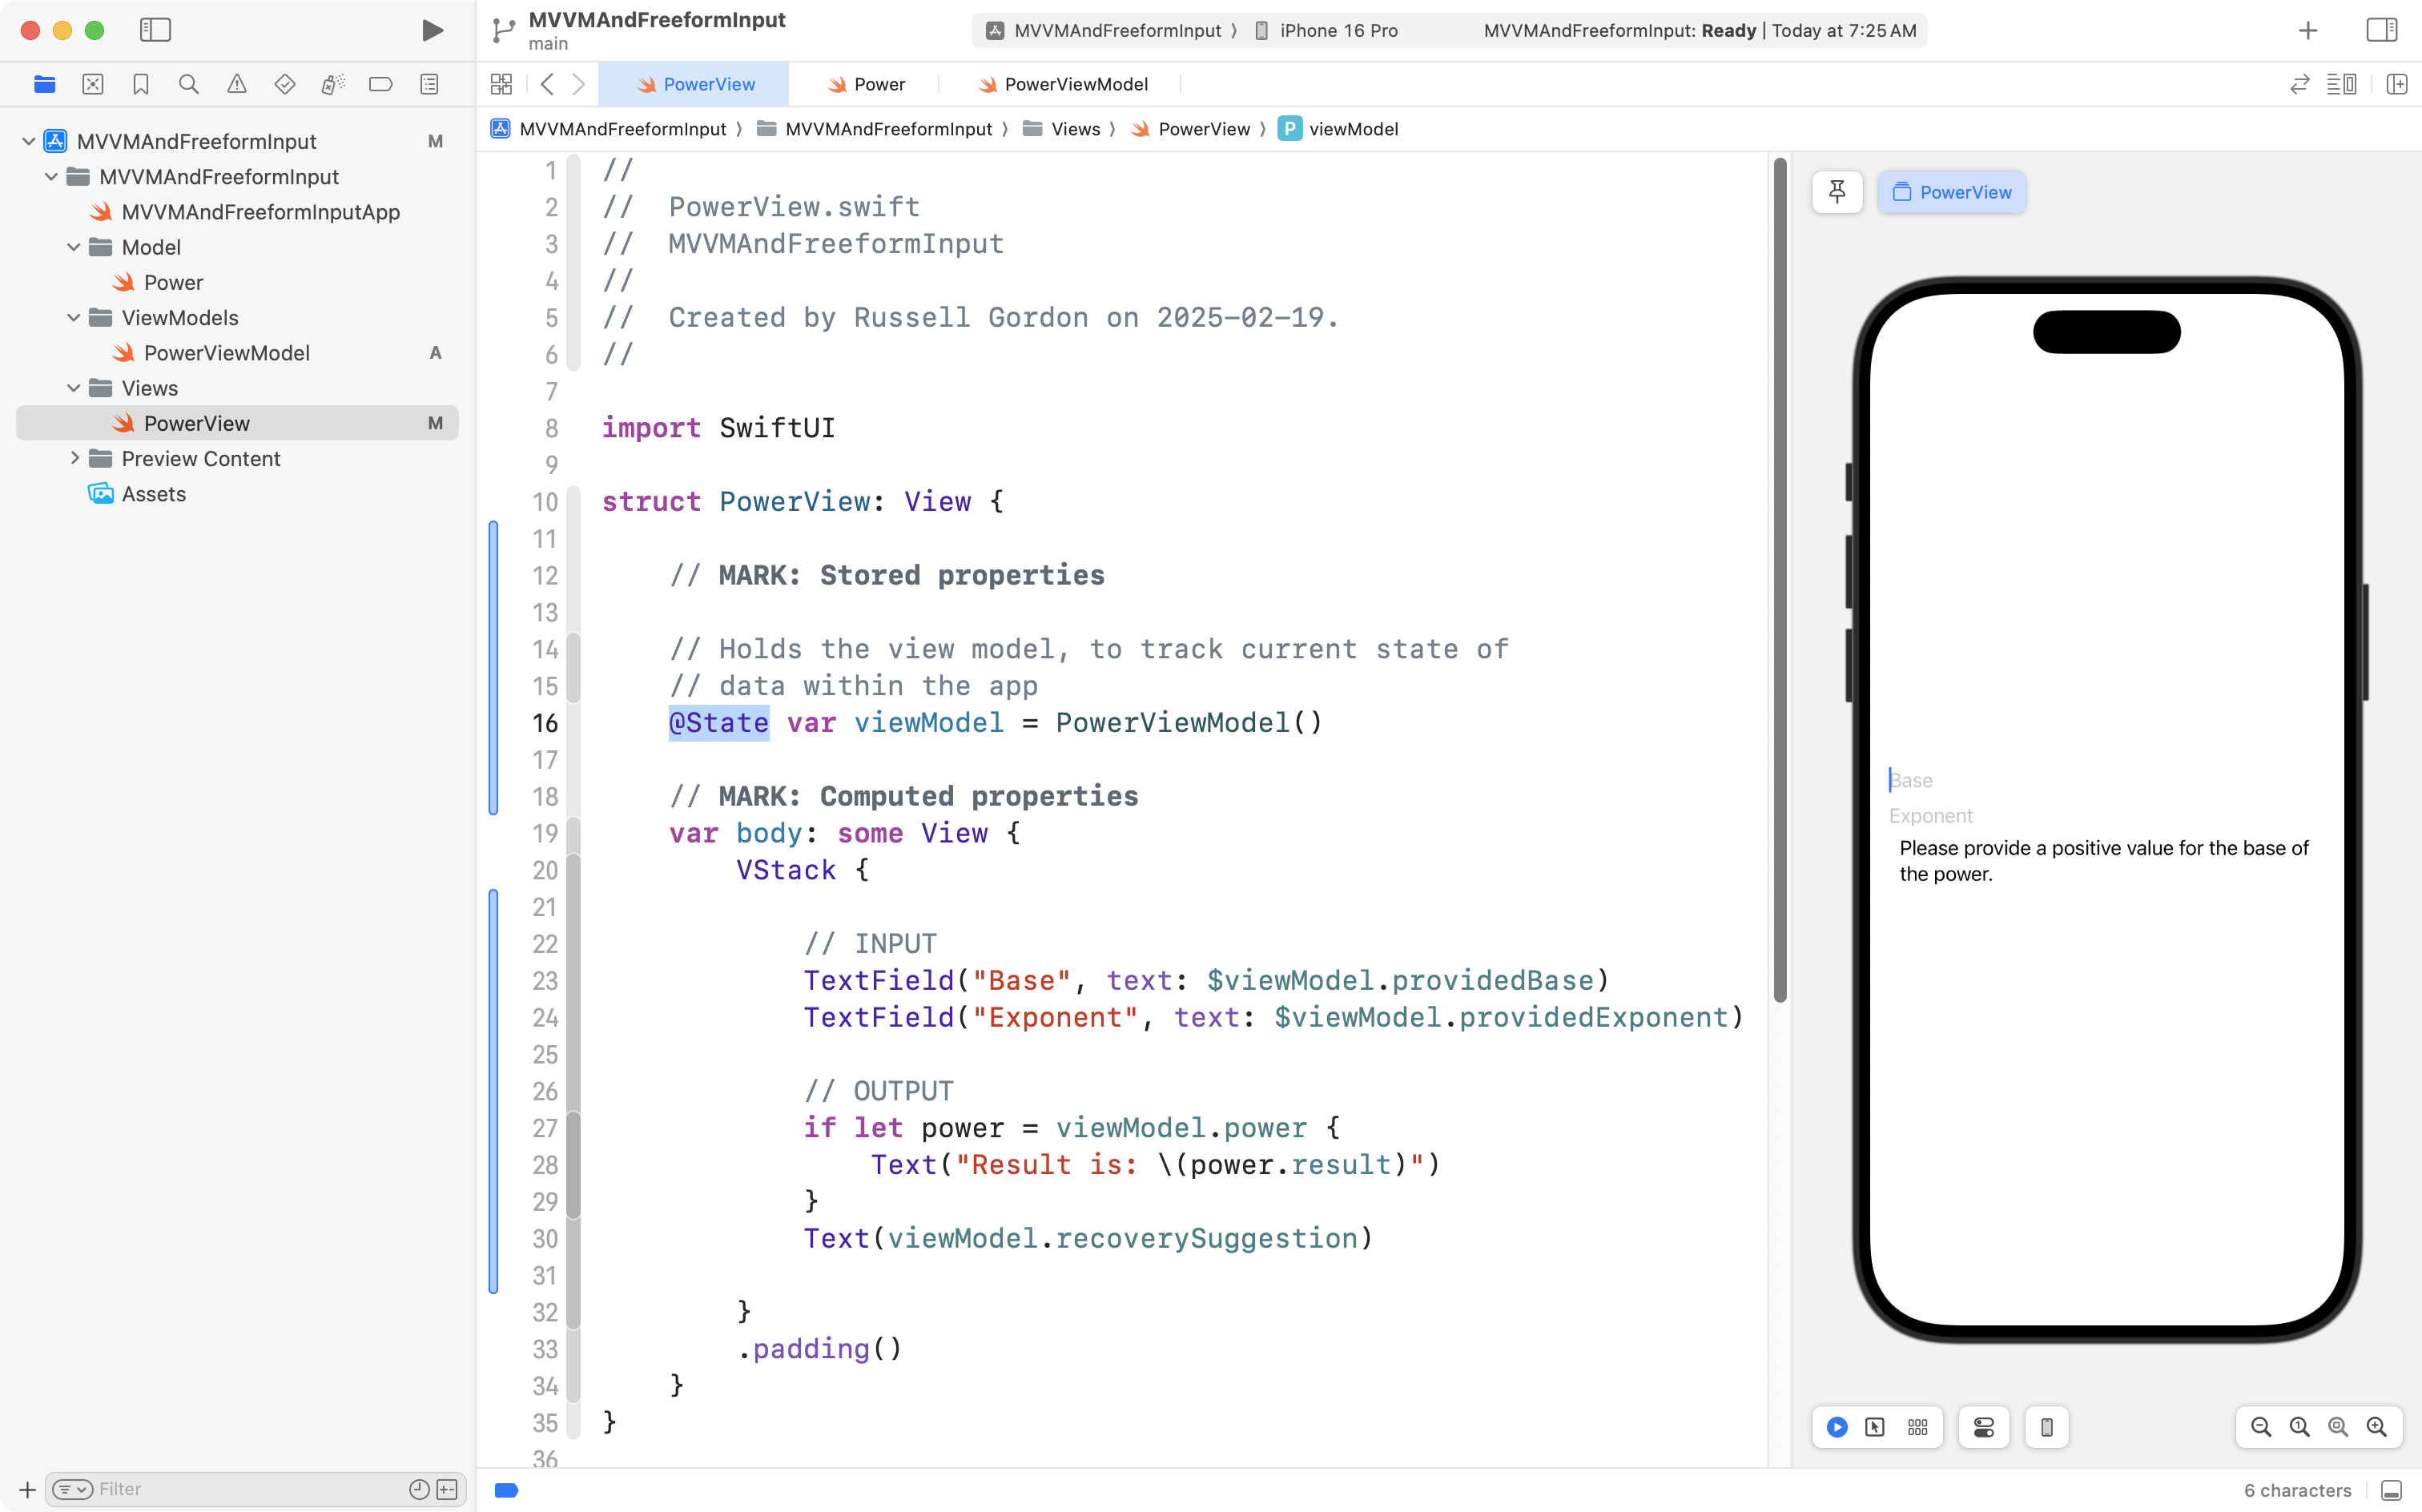Zoom in on the preview canvas
Screen dimensions: 2422x1512
[2376, 1427]
